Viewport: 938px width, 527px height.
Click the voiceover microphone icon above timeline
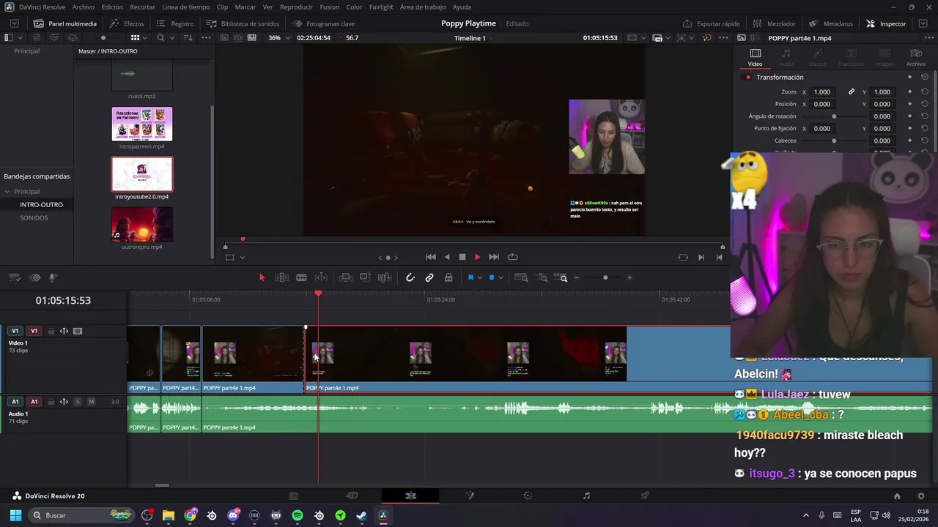coord(53,277)
